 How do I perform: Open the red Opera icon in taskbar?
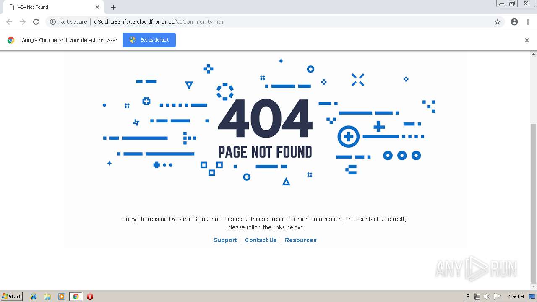click(90, 297)
